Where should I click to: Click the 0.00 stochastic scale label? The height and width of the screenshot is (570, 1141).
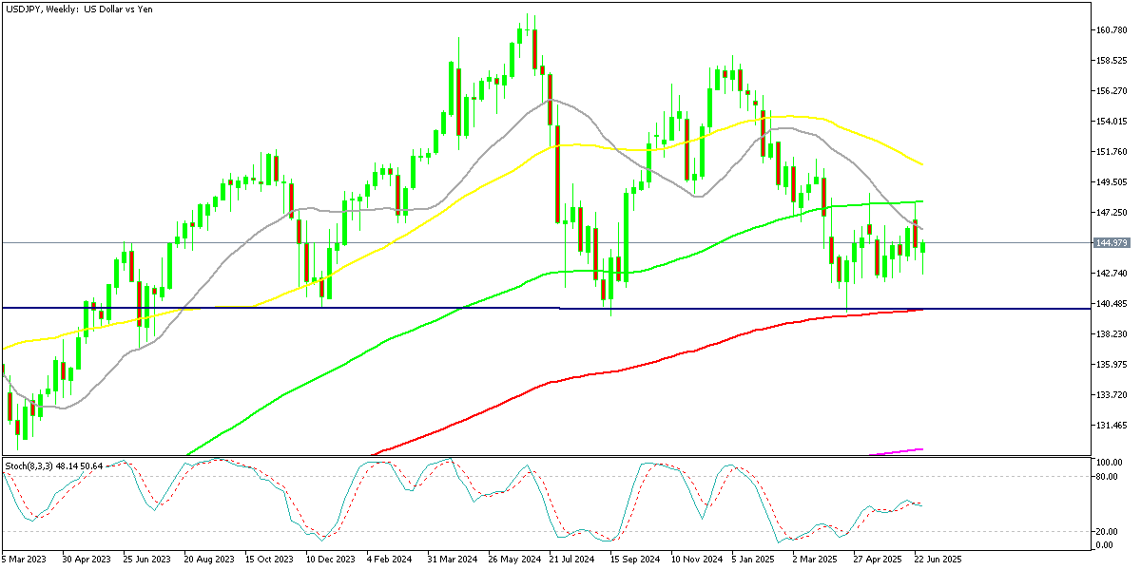(1106, 545)
